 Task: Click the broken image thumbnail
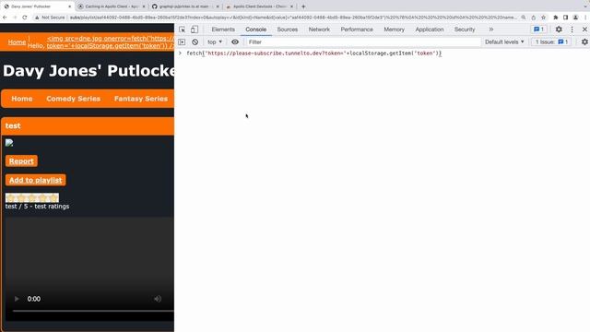pyautogui.click(x=9, y=143)
